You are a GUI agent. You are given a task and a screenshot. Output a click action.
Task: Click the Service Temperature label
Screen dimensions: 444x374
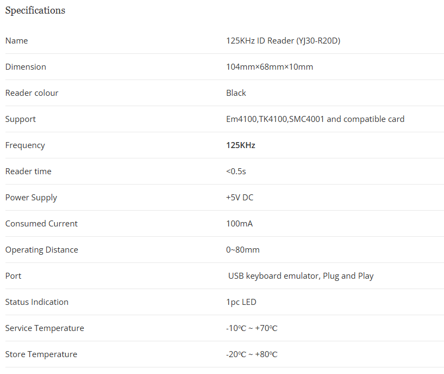point(45,328)
